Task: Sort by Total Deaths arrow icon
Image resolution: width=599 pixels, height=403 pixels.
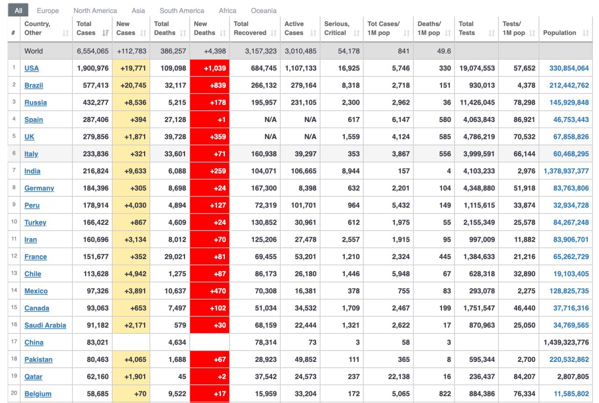Action: click(183, 33)
